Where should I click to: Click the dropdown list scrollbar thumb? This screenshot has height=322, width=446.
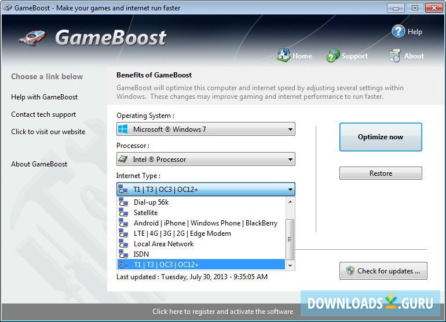click(x=290, y=239)
